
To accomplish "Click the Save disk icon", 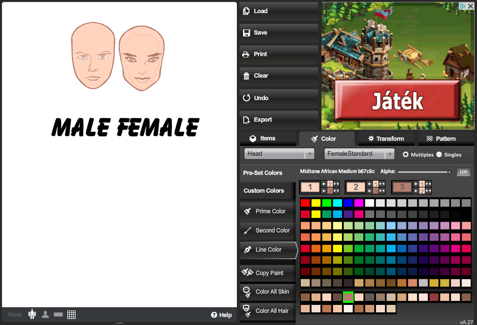I will pos(246,33).
